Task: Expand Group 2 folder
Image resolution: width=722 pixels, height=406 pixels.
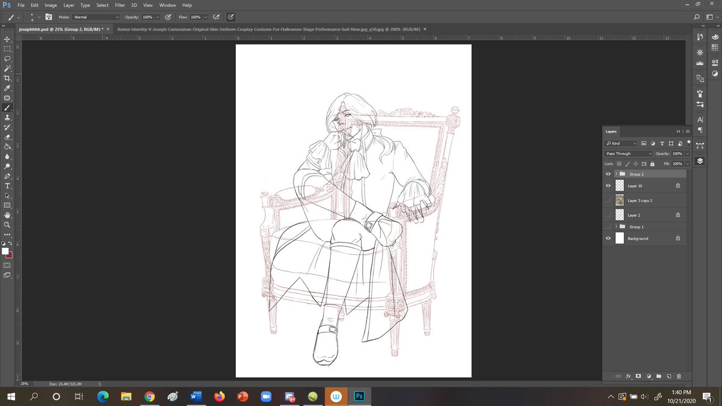Action: pos(616,174)
